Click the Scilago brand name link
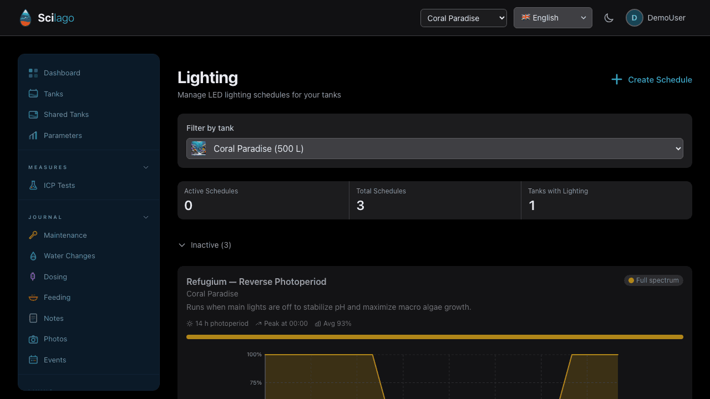The width and height of the screenshot is (710, 399). (x=56, y=18)
